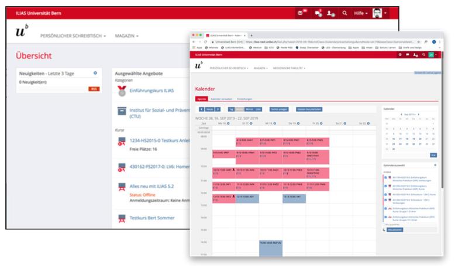Switch to the Agenda tab
Screen dimensions: 455x266
(201, 99)
